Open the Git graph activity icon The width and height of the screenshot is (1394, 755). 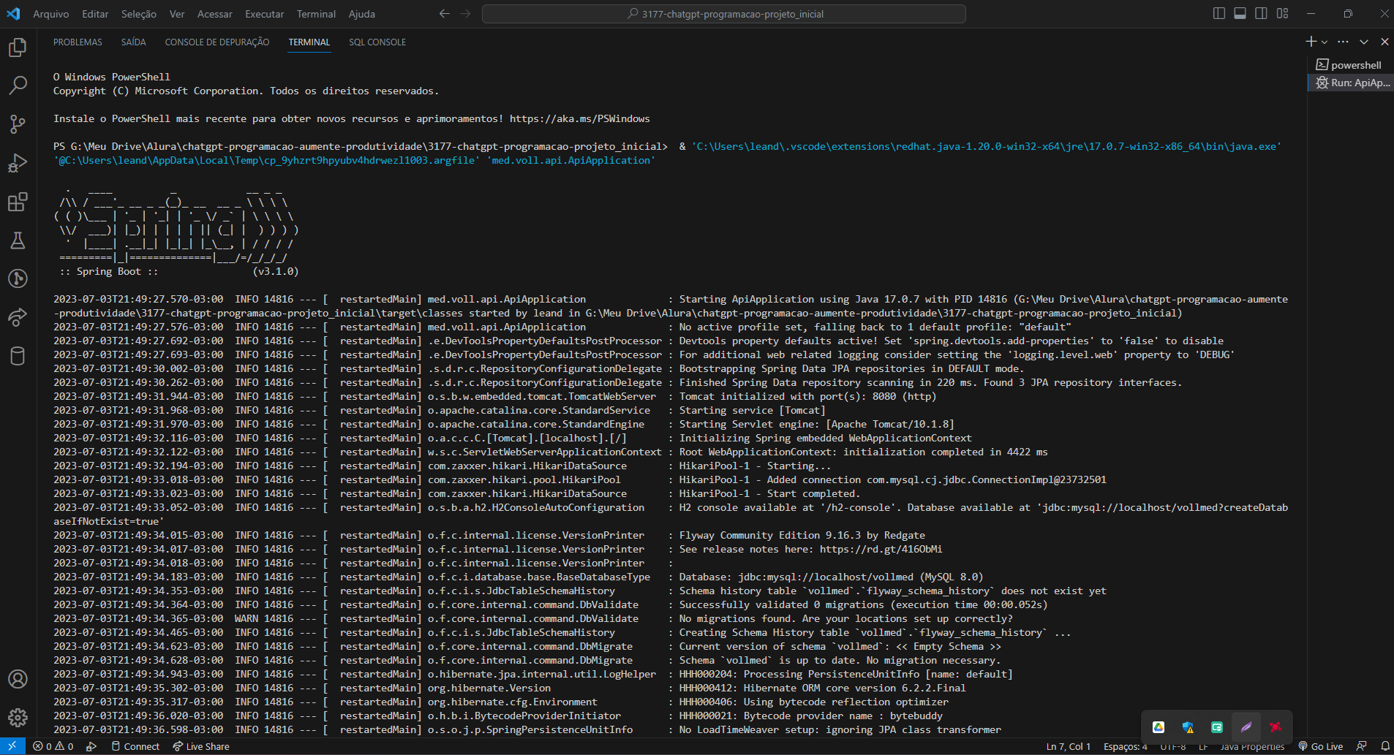(18, 278)
